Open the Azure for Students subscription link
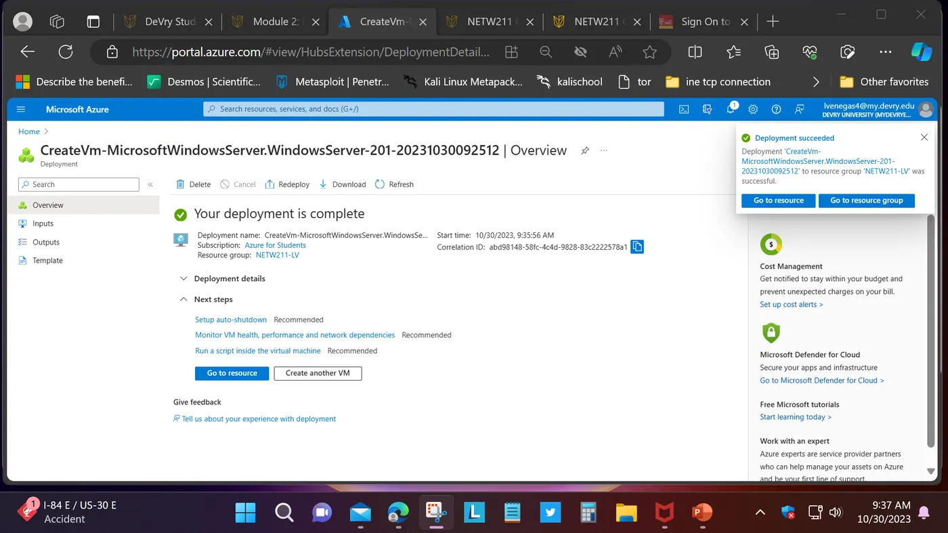This screenshot has width=948, height=533. click(275, 245)
